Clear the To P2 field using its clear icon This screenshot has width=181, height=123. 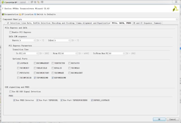coord(37,53)
